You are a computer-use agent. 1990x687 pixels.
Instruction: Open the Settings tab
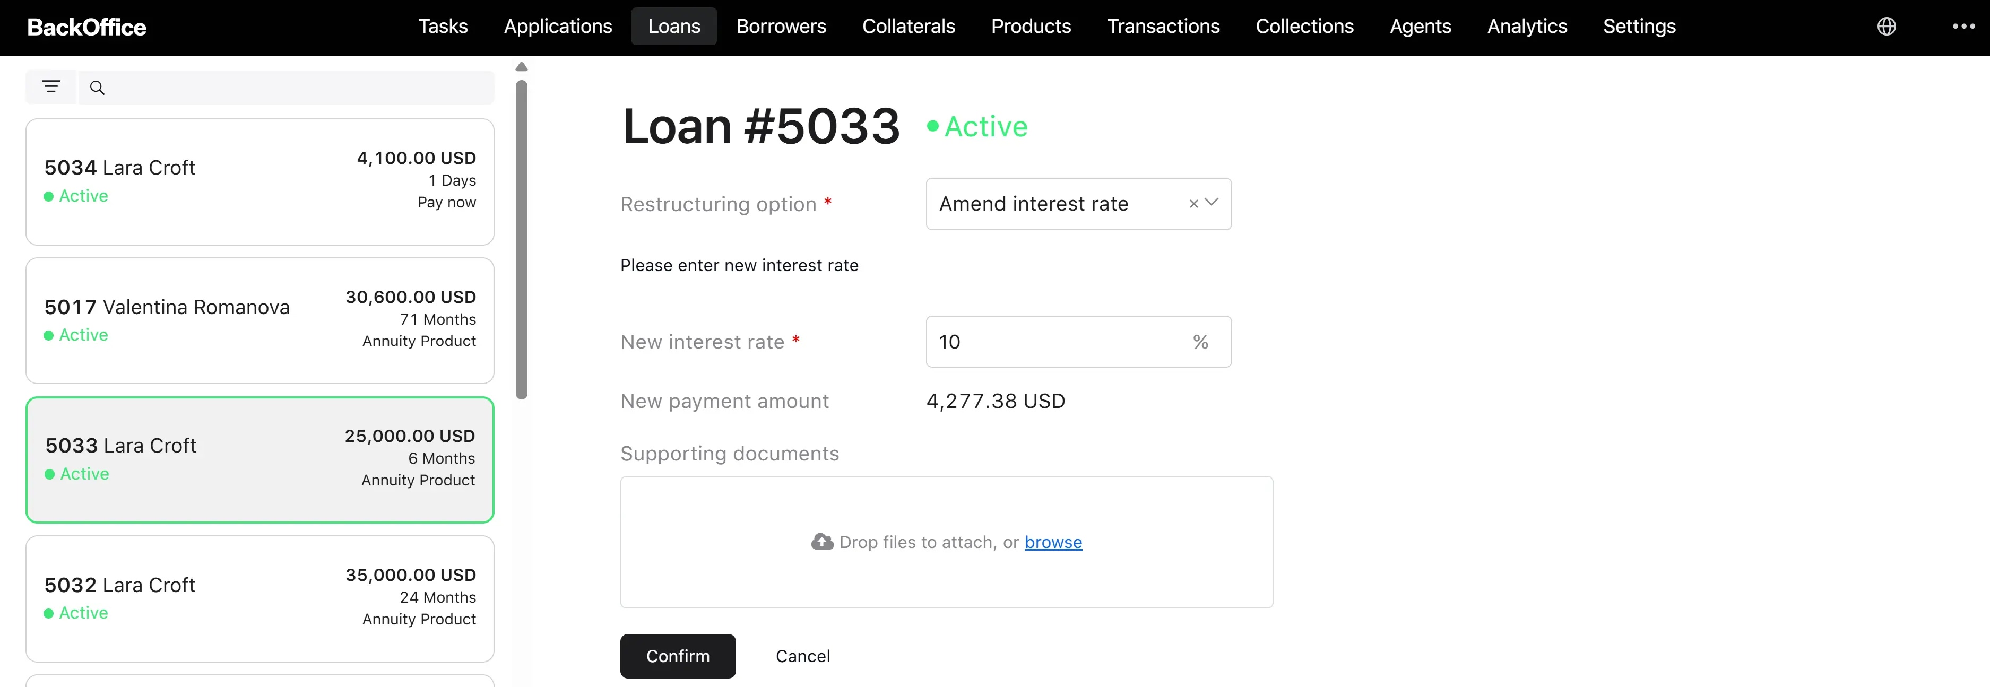(x=1639, y=26)
